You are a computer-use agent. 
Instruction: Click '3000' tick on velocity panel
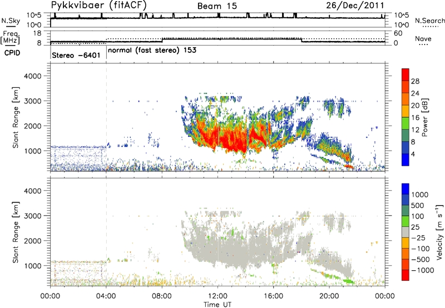(x=32, y=216)
